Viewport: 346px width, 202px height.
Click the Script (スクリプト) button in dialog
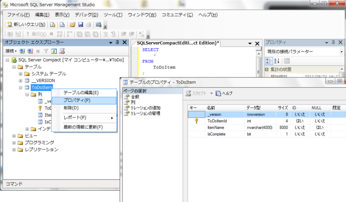(196, 93)
